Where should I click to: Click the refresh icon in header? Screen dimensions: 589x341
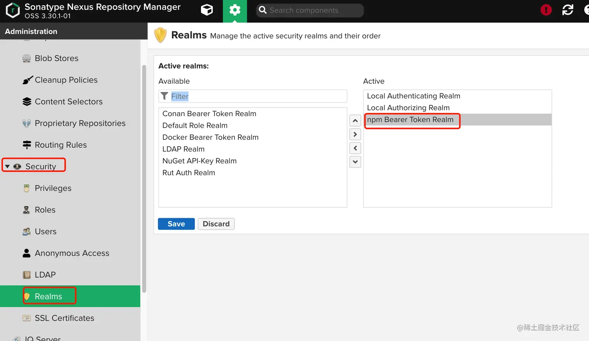click(x=568, y=10)
